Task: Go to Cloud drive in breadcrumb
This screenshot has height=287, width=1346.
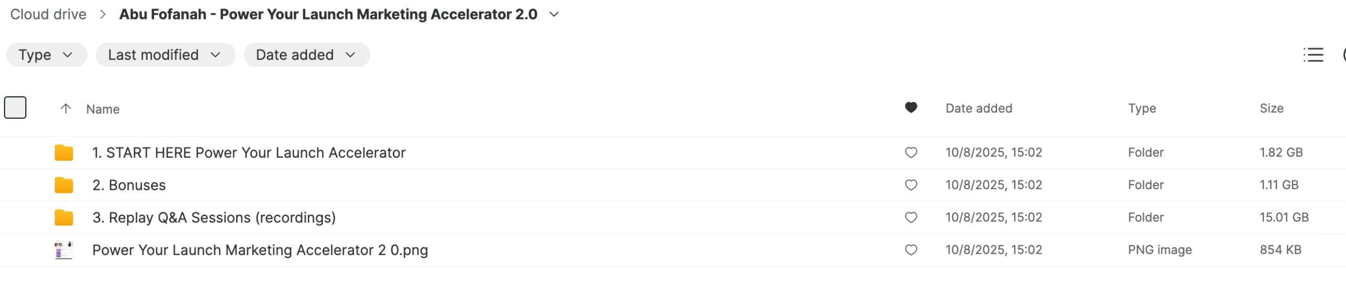Action: (48, 14)
